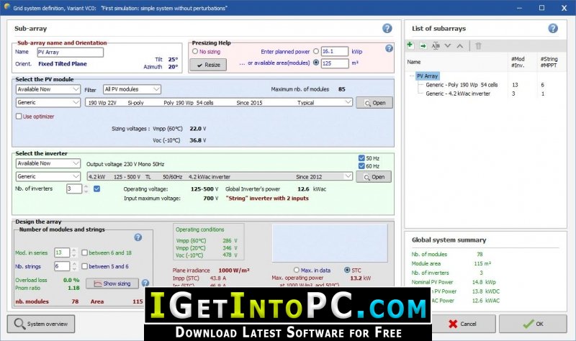The image size is (576, 341).
Task: Select the STC radio button
Action: [347, 270]
